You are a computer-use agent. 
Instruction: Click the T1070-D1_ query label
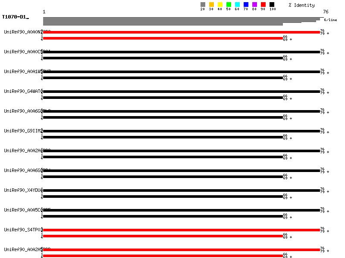15,17
